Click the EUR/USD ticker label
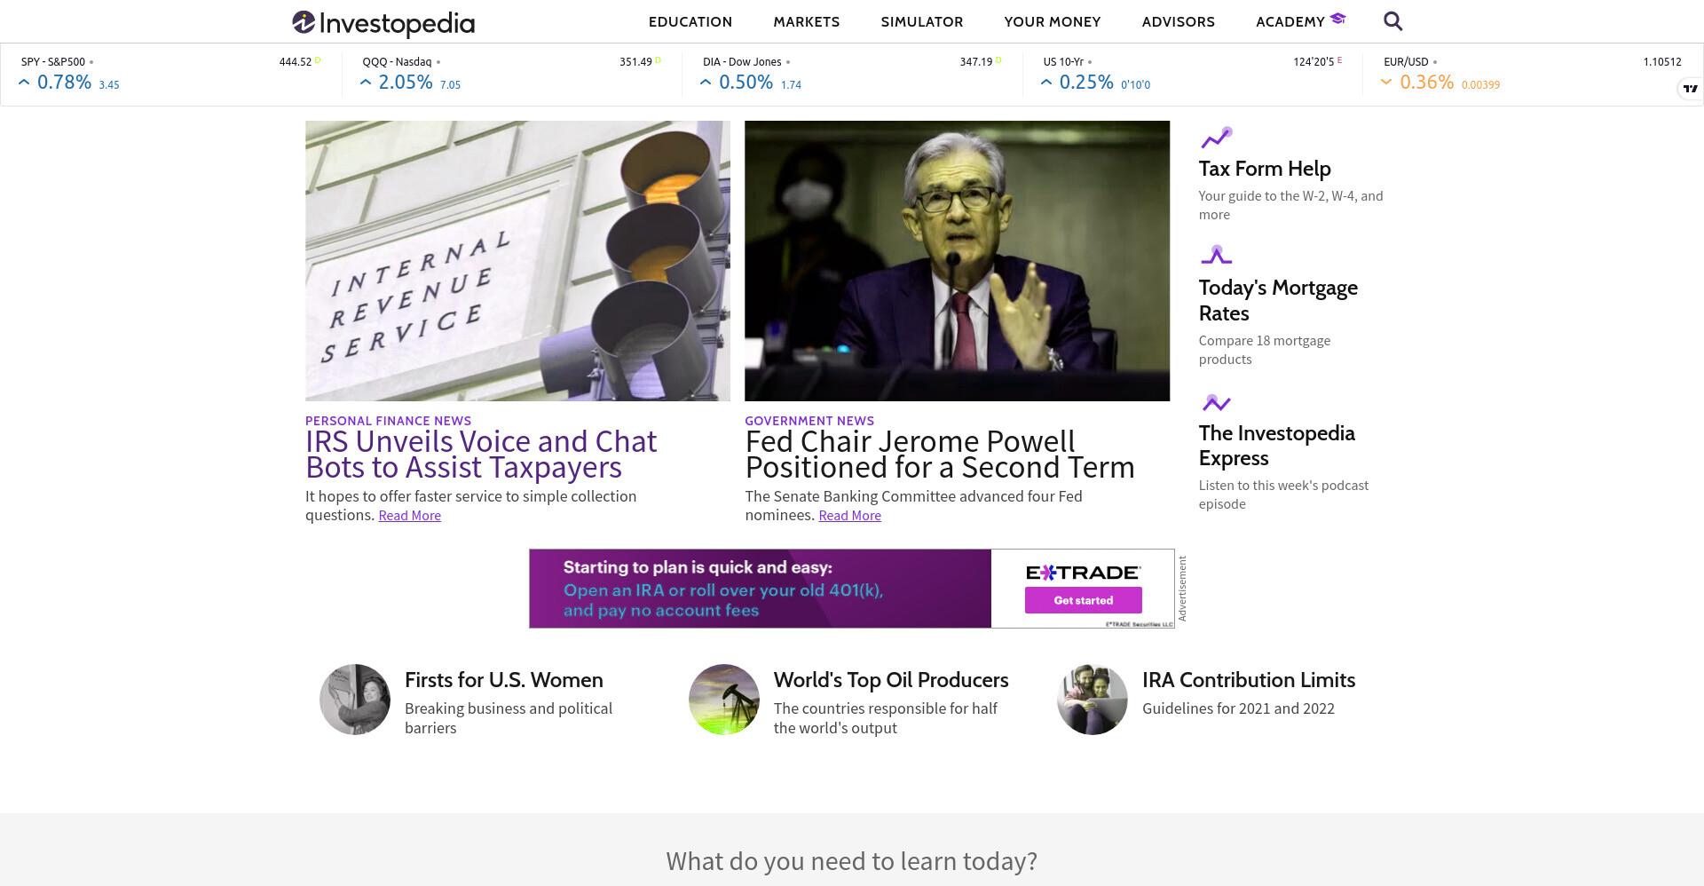This screenshot has height=886, width=1704. pos(1406,62)
